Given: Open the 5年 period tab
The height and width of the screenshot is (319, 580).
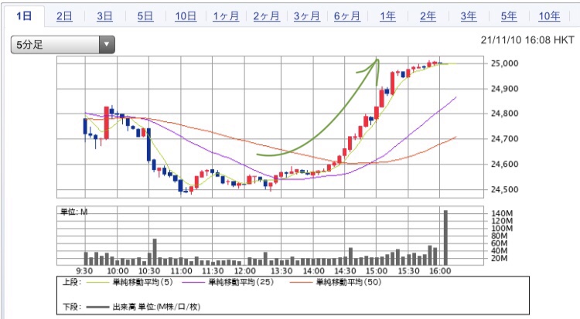Looking at the screenshot, I should [509, 16].
